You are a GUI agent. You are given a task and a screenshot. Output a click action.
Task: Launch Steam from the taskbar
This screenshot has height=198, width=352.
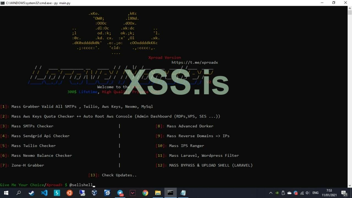click(x=31, y=193)
